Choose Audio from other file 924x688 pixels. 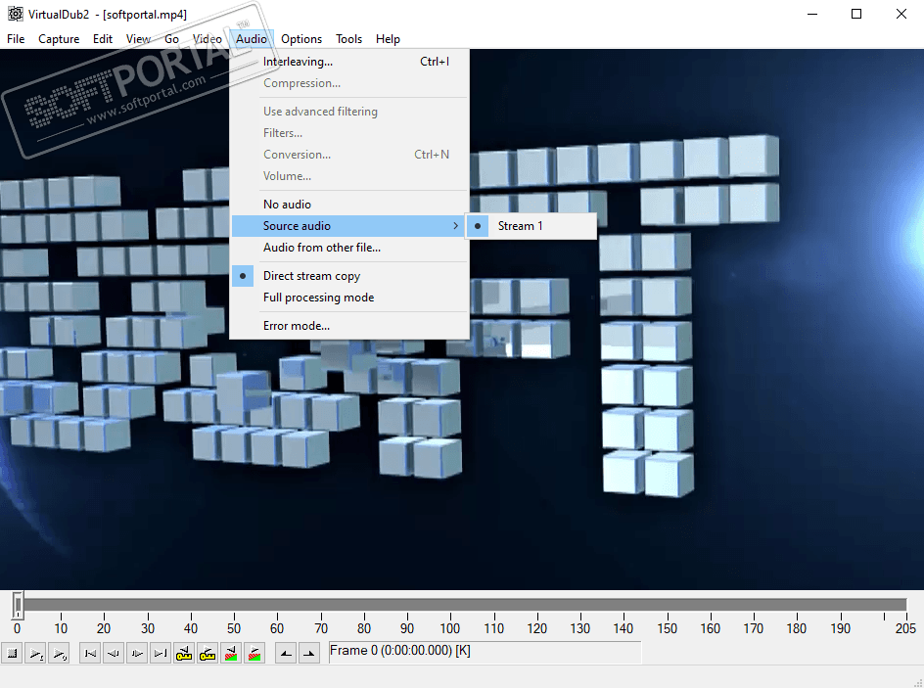349,248
